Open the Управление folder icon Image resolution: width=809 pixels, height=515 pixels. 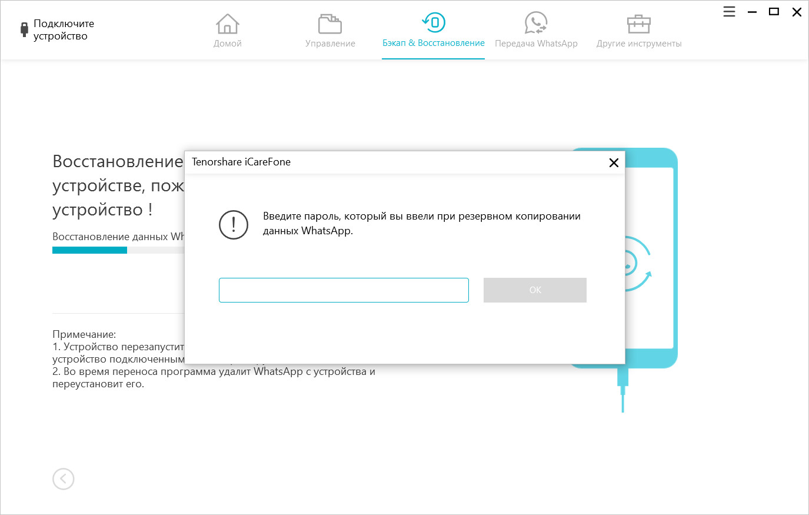[330, 24]
